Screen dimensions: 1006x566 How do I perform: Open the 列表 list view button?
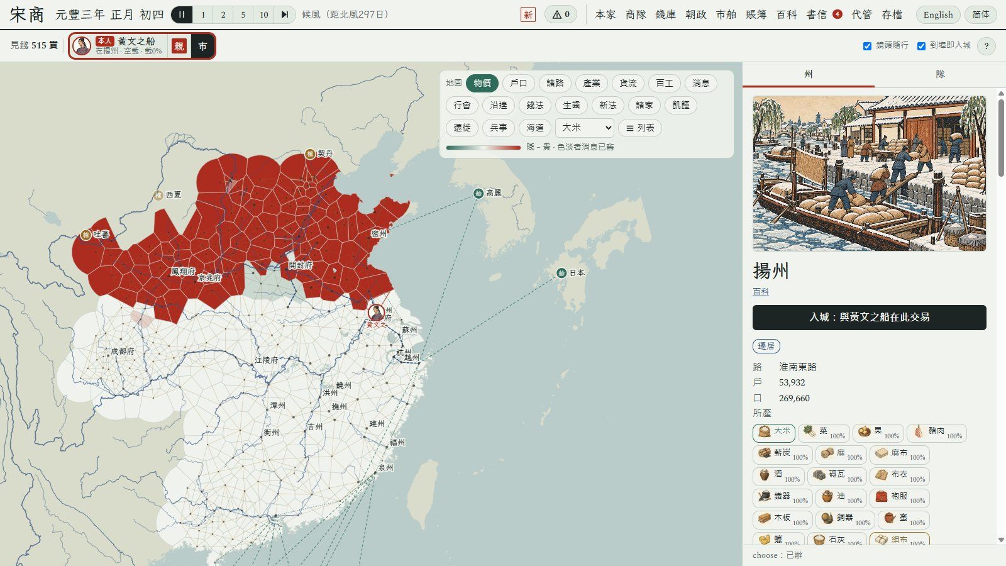pos(640,128)
